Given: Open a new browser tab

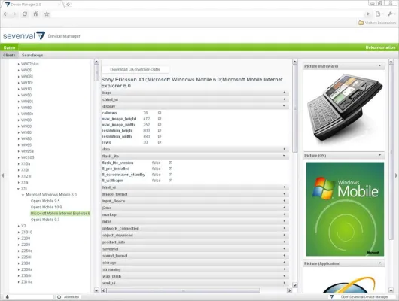Looking at the screenshot, I should pyautogui.click(x=69, y=5).
